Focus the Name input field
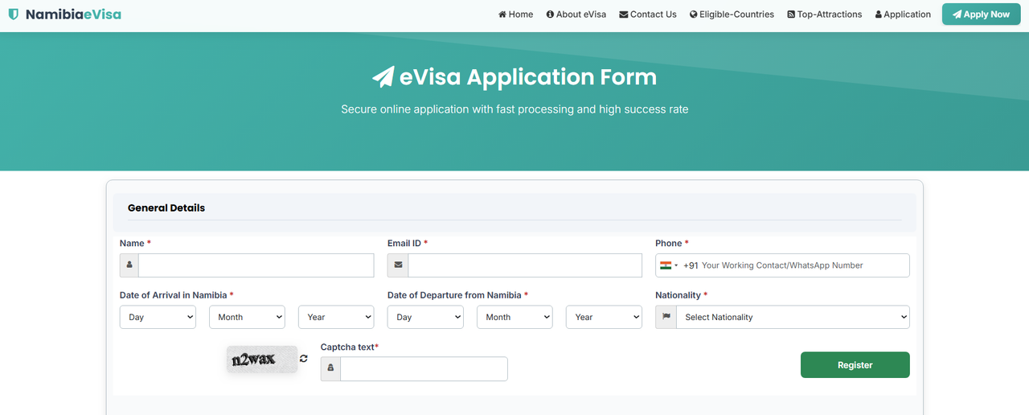The height and width of the screenshot is (415, 1029). click(256, 265)
